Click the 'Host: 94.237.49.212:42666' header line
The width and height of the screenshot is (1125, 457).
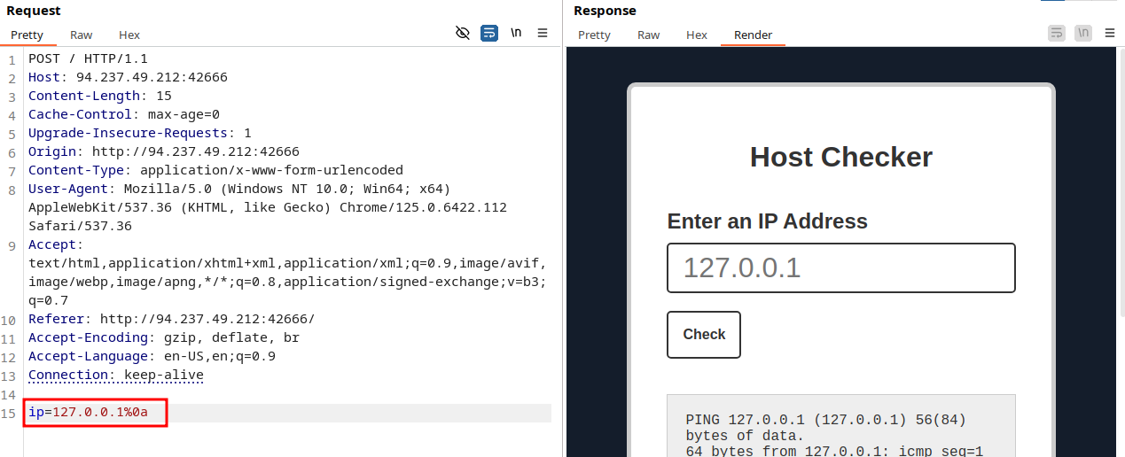(x=128, y=77)
